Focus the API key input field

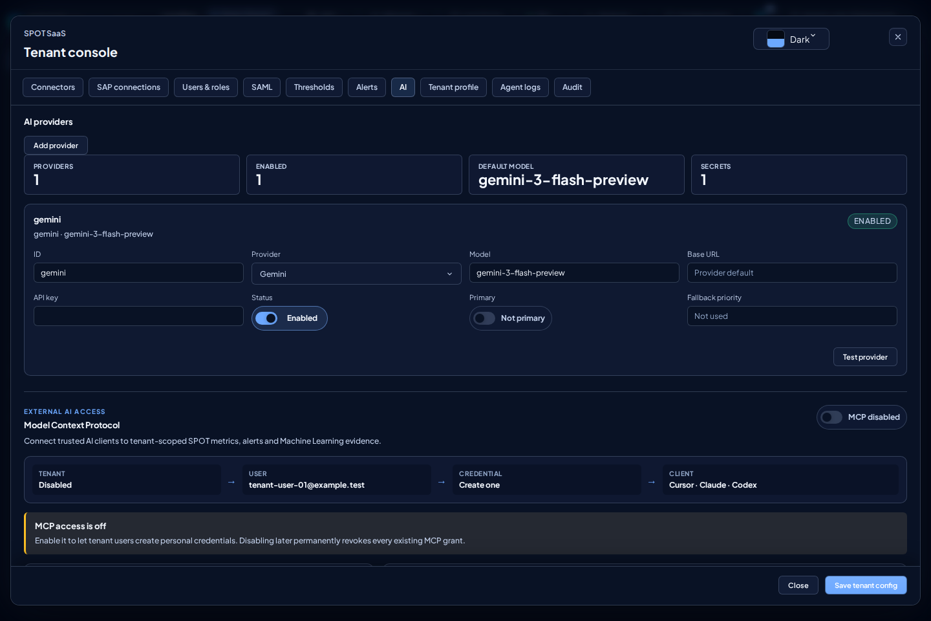(138, 316)
